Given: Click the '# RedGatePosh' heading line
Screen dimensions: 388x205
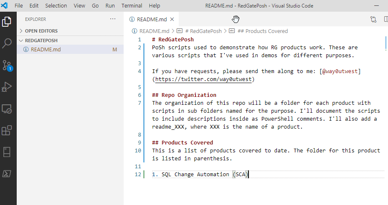Looking at the screenshot, I should 173,39.
